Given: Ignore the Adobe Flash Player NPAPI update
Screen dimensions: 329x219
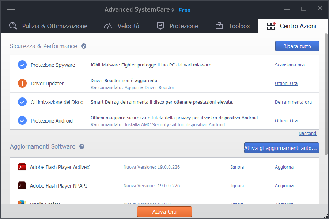Looking at the screenshot, I should 237,186.
